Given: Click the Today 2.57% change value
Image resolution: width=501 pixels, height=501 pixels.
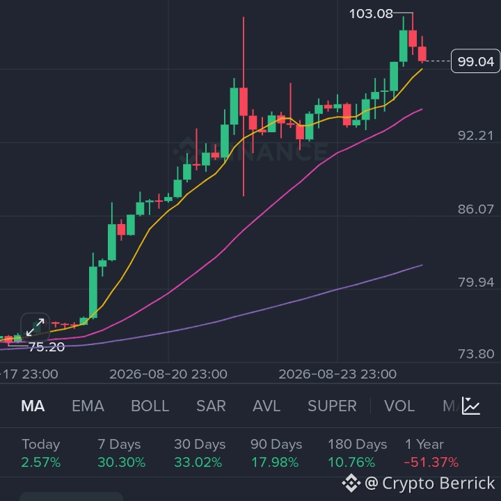Looking at the screenshot, I should (41, 462).
